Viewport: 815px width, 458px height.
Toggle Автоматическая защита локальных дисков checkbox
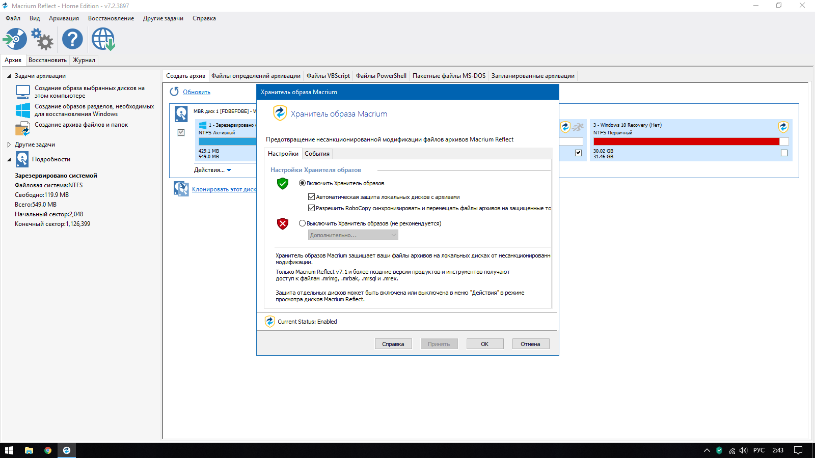click(311, 197)
